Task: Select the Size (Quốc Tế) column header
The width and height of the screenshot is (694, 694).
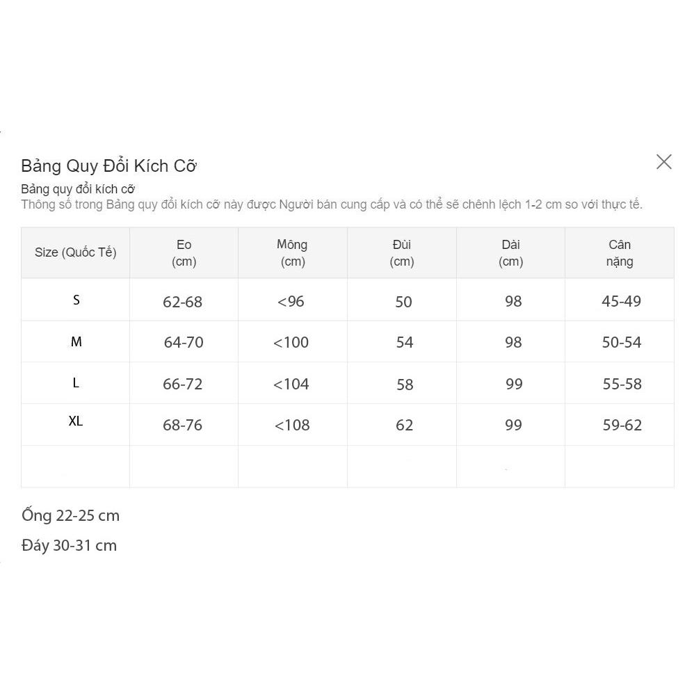Action: 75,252
